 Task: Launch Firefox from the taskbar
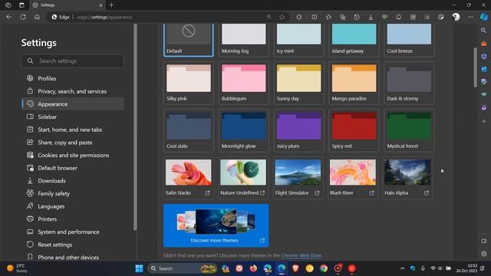[253, 268]
